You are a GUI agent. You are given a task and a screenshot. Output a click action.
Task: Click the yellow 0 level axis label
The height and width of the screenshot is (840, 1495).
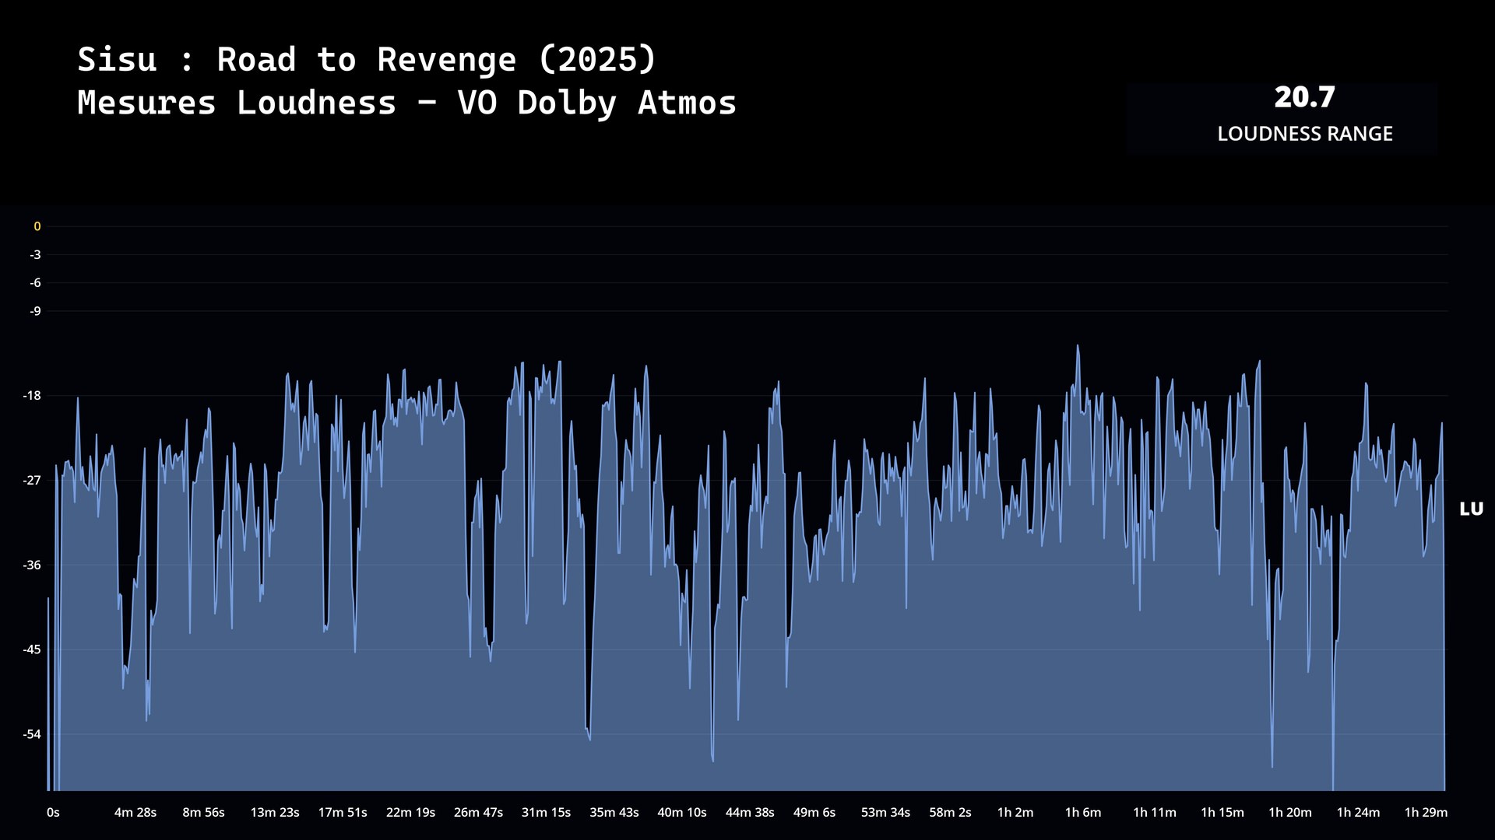click(x=37, y=226)
